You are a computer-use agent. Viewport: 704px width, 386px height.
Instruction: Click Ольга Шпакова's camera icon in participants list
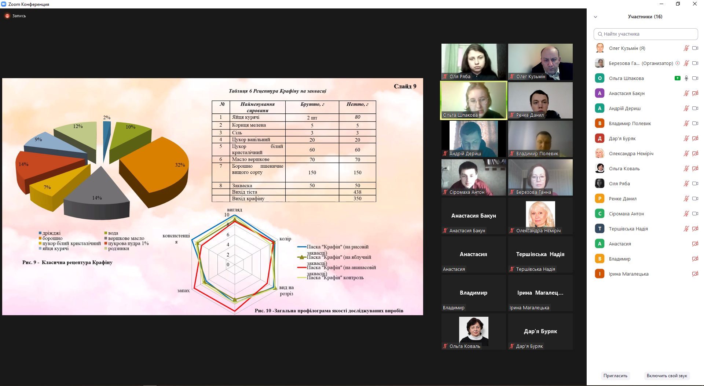tap(695, 78)
